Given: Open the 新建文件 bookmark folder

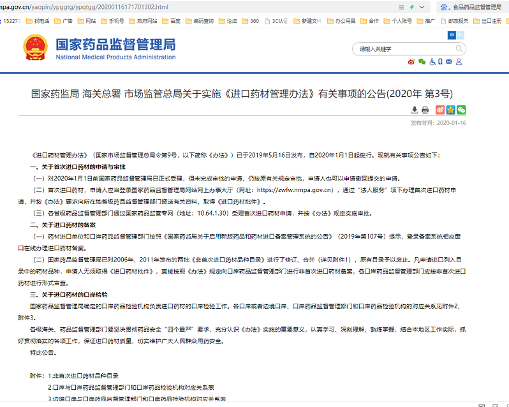Looking at the screenshot, I should [307, 21].
